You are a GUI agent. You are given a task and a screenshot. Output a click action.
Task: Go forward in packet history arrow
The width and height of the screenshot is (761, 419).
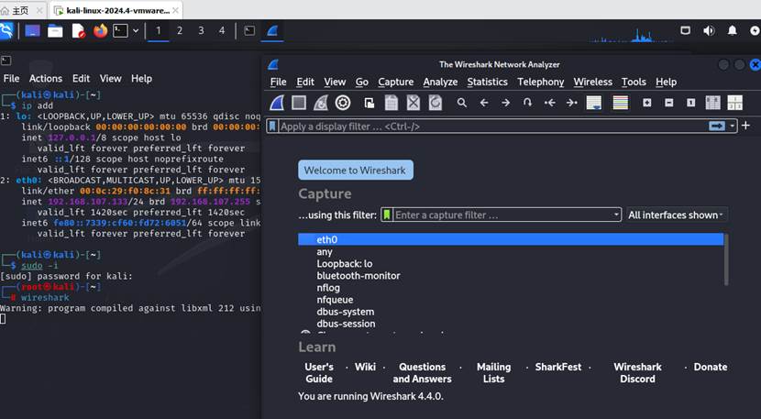pyautogui.click(x=506, y=103)
